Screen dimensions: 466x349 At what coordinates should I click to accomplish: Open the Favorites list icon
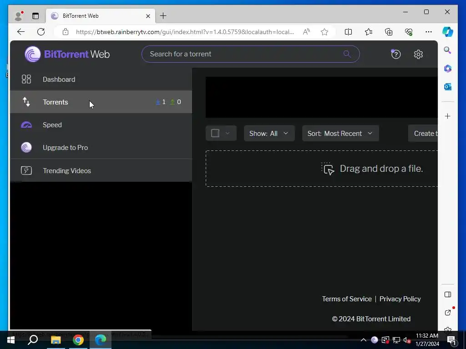(369, 32)
